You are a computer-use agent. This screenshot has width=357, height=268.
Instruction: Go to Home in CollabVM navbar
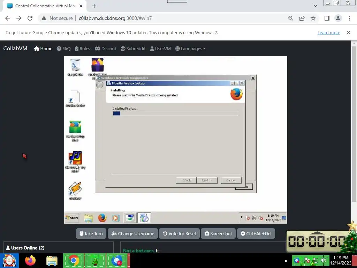pos(43,49)
